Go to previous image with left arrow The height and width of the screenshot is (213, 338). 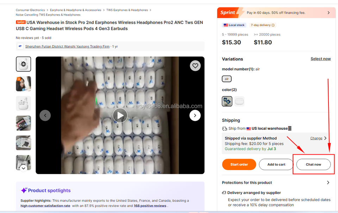point(45,116)
